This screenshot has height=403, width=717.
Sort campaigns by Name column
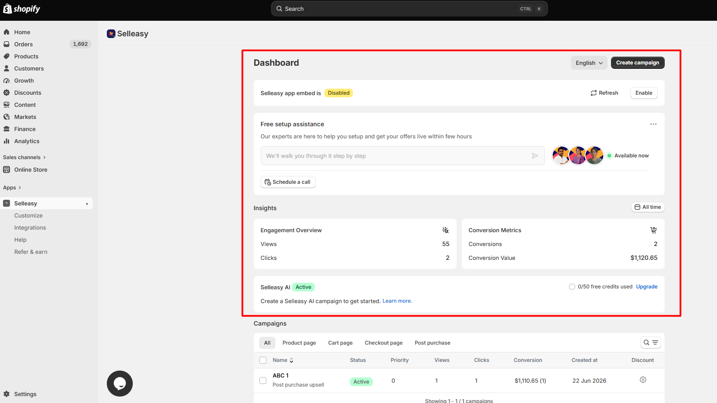(283, 360)
